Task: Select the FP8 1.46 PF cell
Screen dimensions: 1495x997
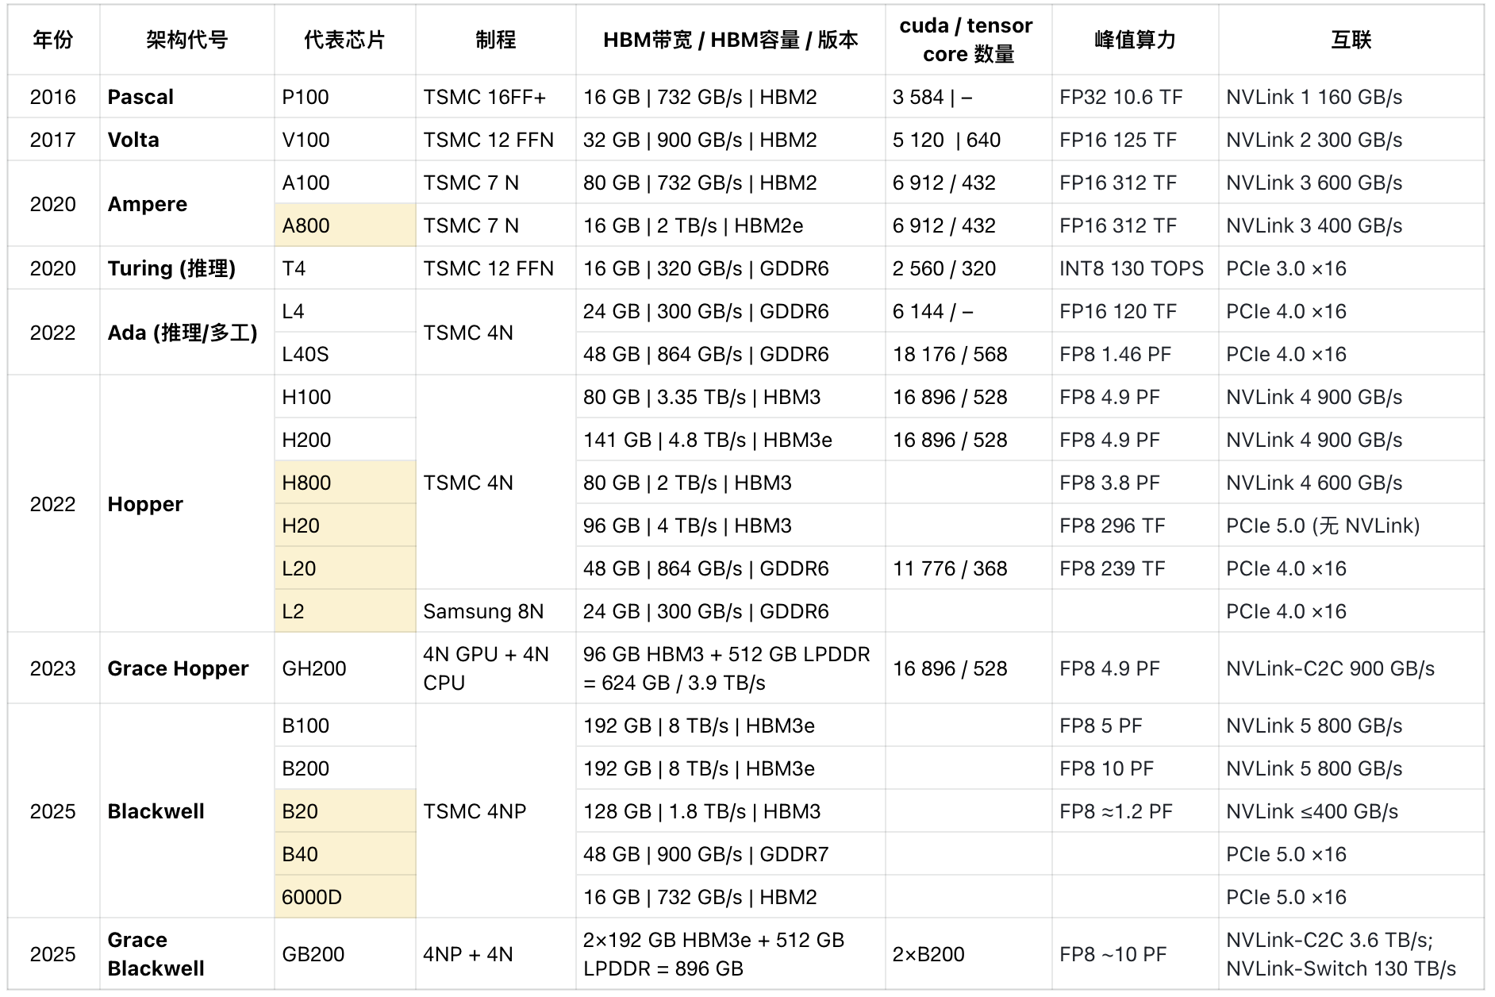Action: click(1136, 354)
